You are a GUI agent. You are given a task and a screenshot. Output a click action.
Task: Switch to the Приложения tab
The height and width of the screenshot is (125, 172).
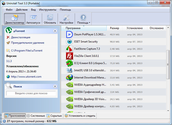pyautogui.click(x=15, y=116)
